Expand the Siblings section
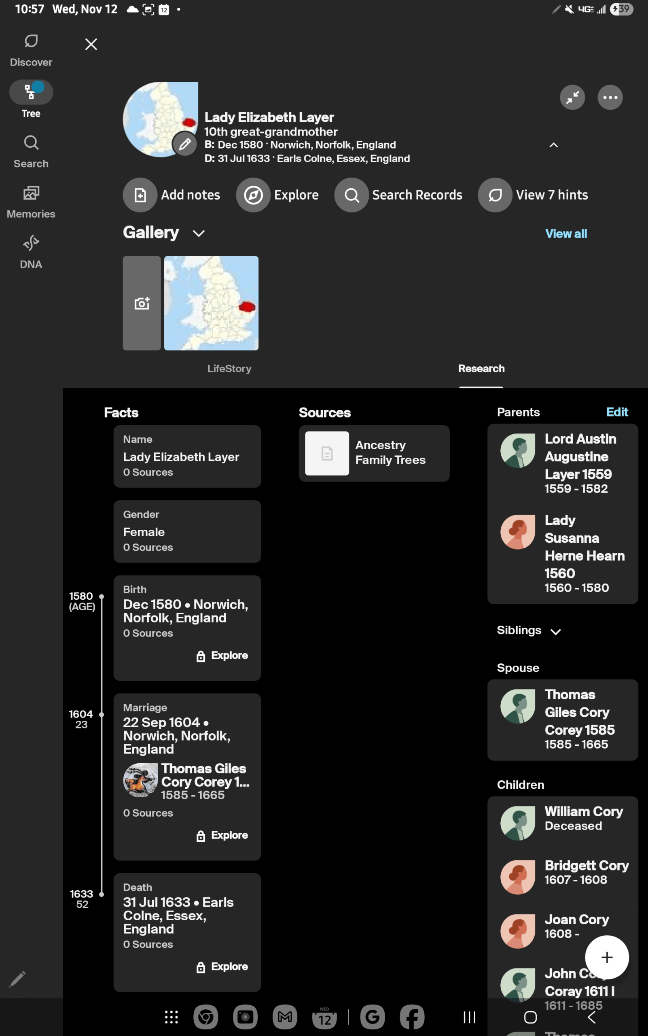The image size is (648, 1036). 555,631
